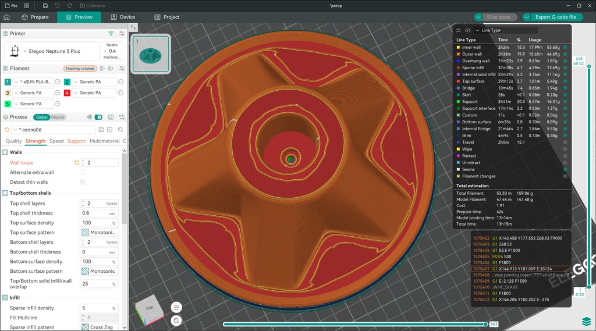Switch to the Device tab
The height and width of the screenshot is (331, 596).
click(123, 17)
